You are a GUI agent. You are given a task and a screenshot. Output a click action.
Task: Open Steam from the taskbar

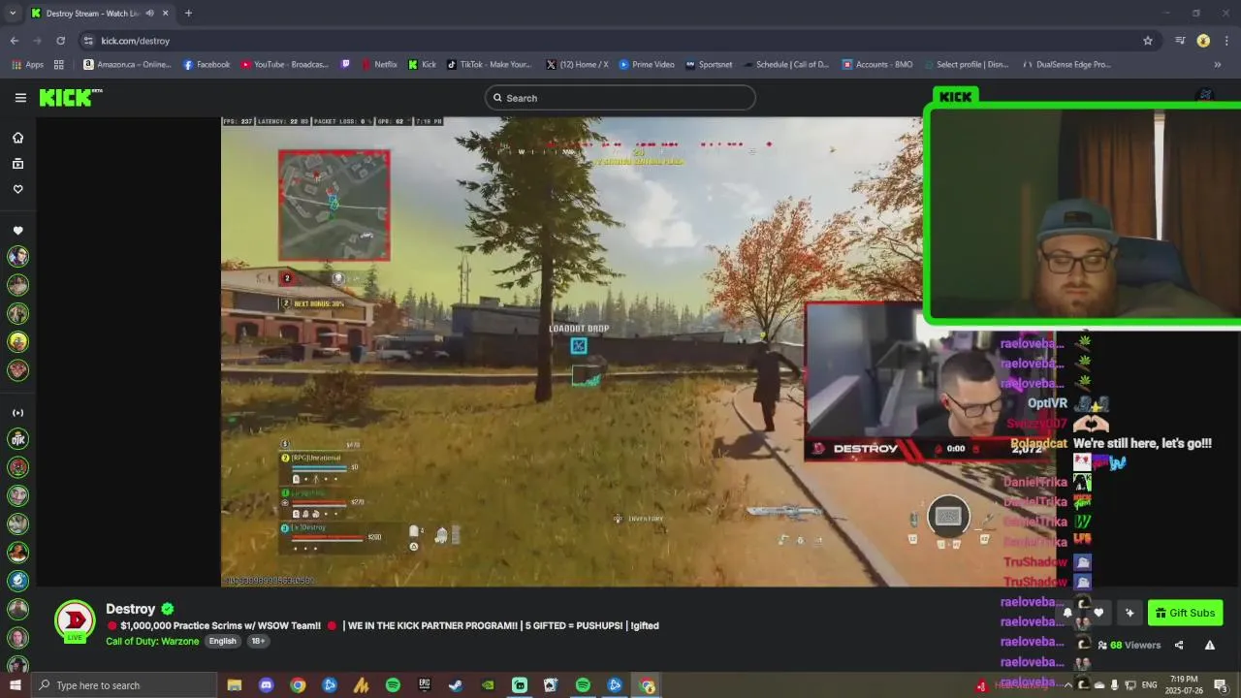456,685
